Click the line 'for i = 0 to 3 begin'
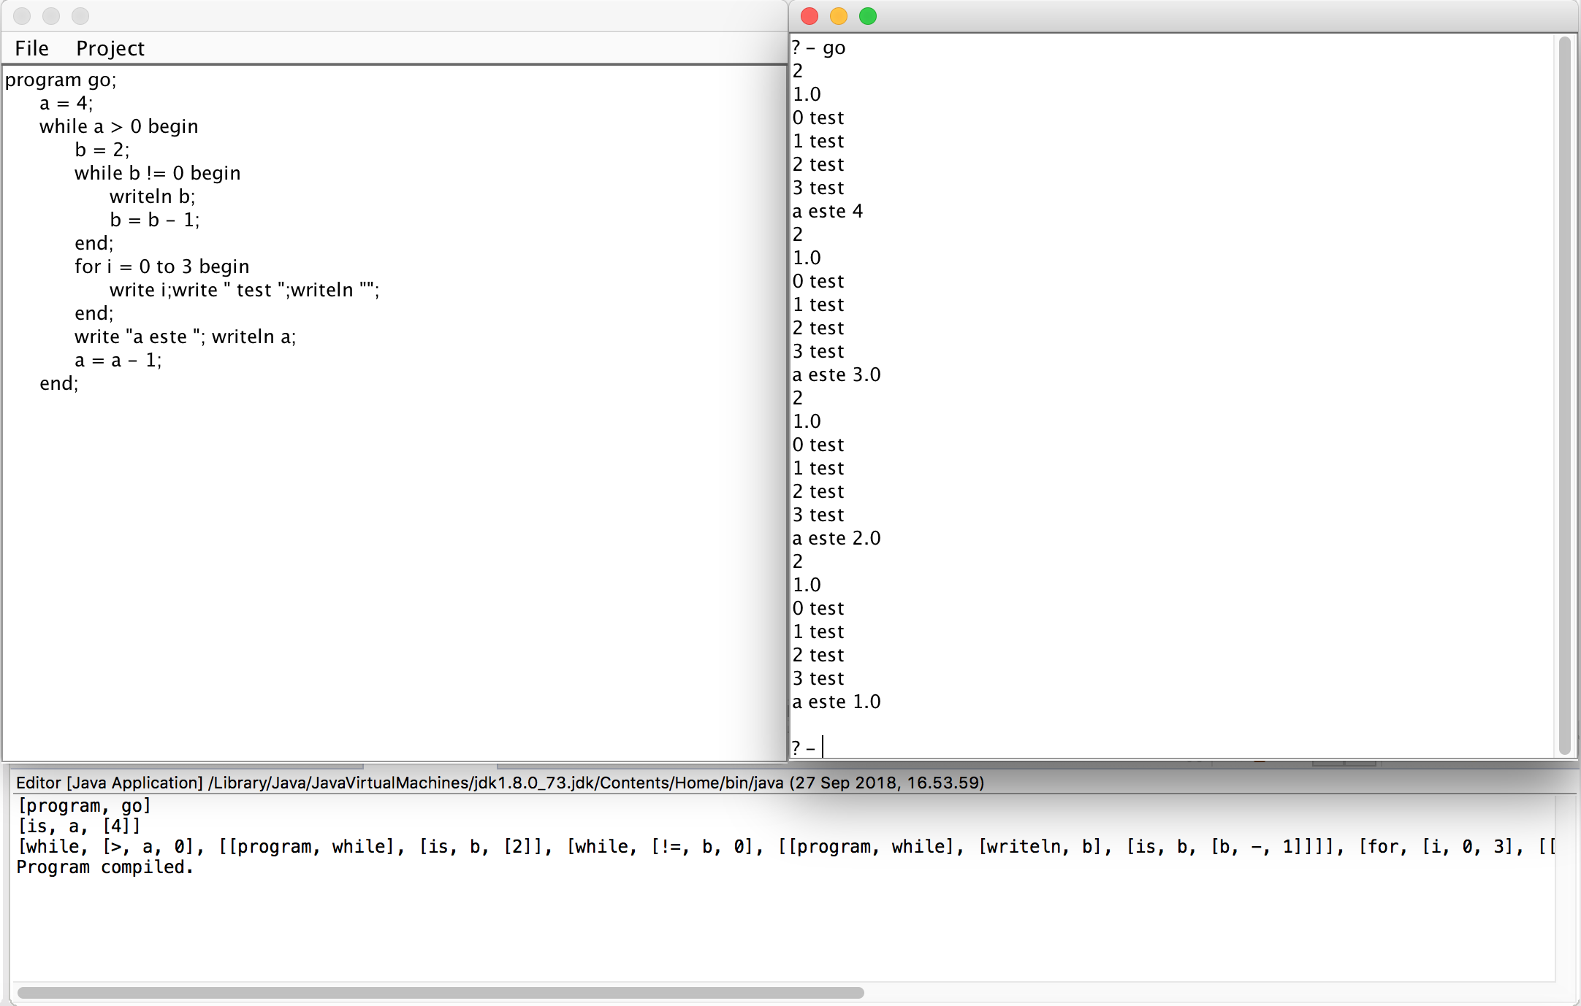Viewport: 1581px width, 1006px height. click(x=161, y=266)
